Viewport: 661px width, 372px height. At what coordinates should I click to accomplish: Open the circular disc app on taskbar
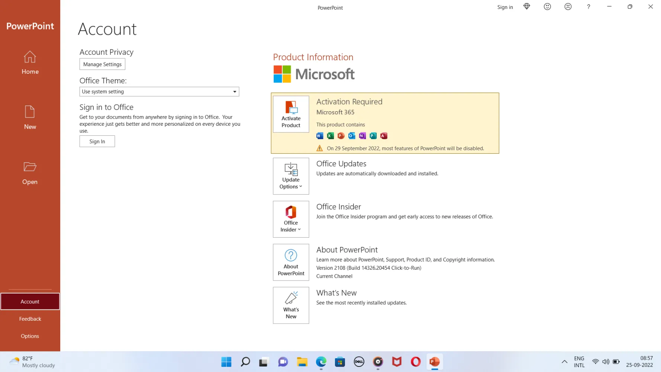tap(378, 362)
